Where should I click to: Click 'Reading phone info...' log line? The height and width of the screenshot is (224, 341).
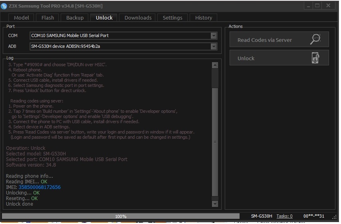click(x=30, y=176)
